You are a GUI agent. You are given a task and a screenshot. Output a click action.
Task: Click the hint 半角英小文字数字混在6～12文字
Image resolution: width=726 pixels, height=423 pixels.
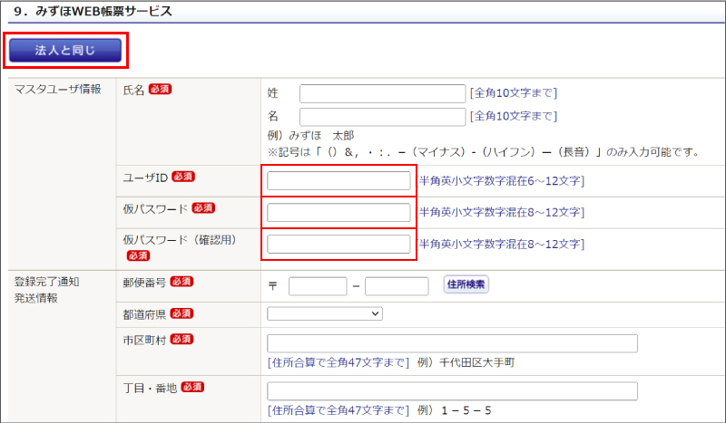(x=502, y=181)
